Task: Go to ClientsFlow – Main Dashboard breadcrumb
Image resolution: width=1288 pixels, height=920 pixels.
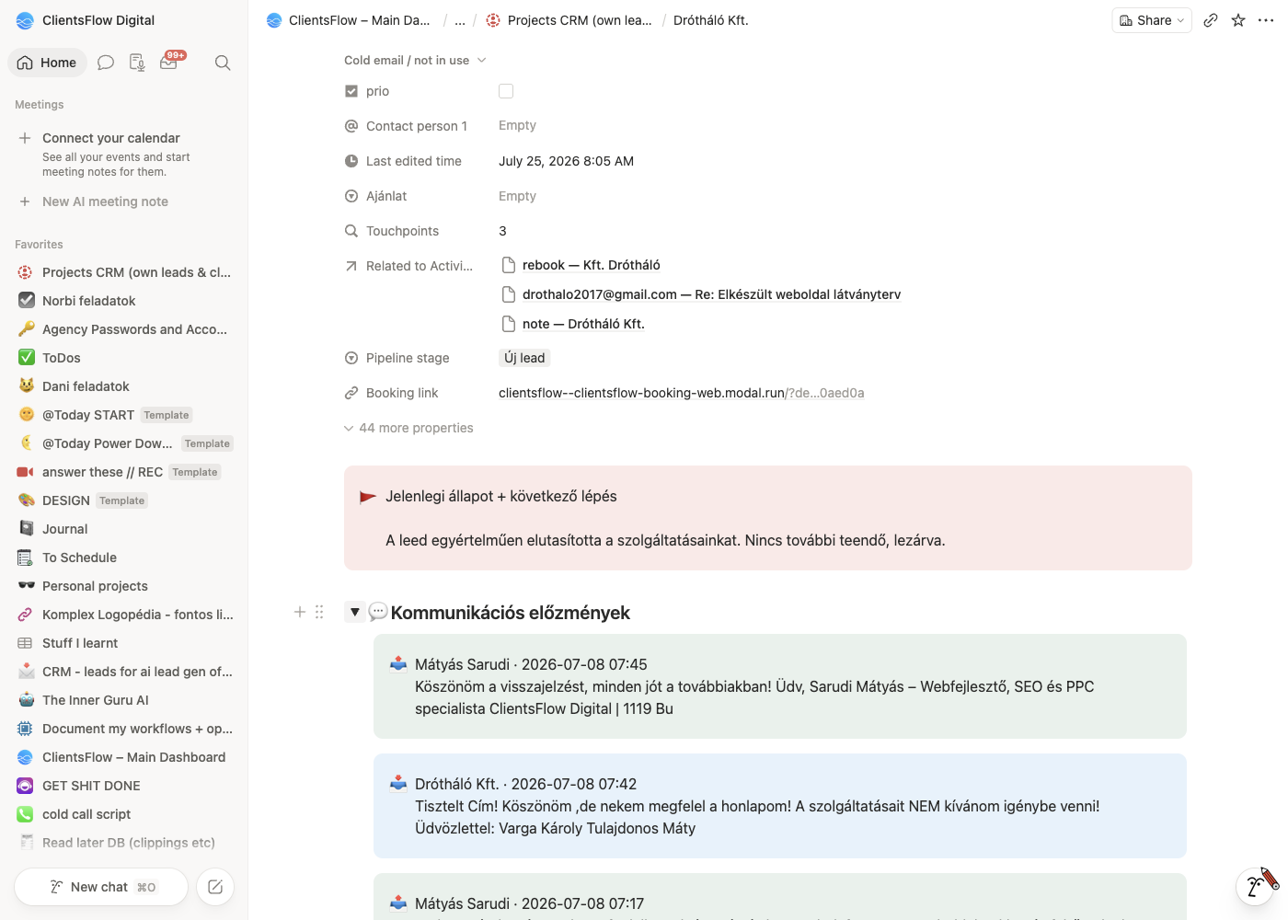Action: pos(349,20)
